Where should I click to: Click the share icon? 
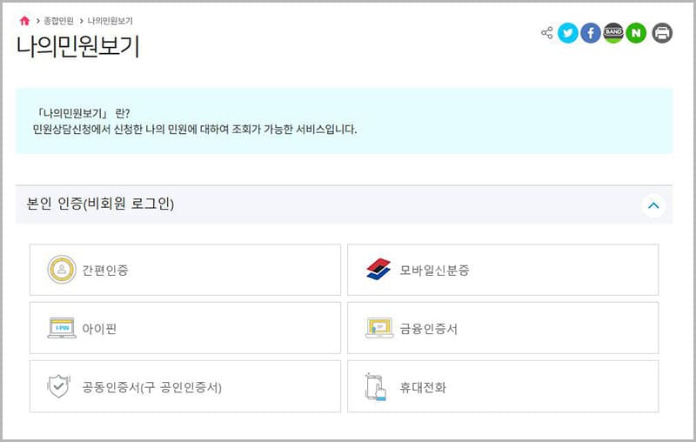547,33
